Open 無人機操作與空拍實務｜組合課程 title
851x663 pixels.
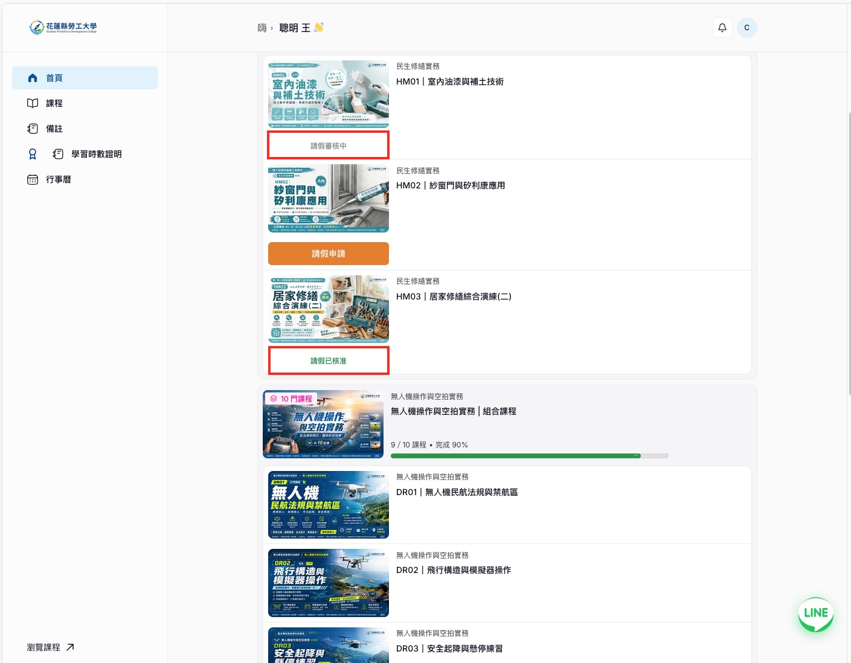(x=454, y=411)
